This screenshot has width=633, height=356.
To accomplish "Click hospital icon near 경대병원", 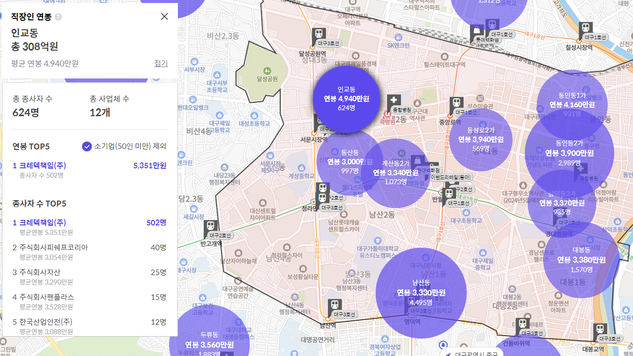I will pos(580,169).
